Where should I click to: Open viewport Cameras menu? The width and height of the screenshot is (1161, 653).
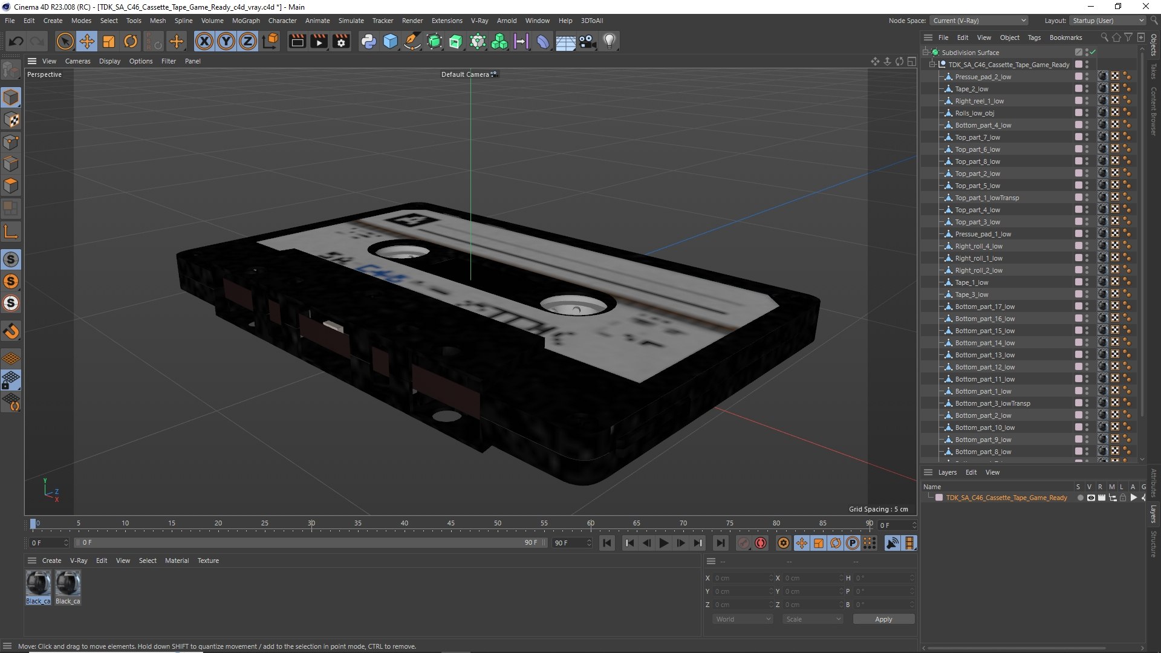click(77, 61)
